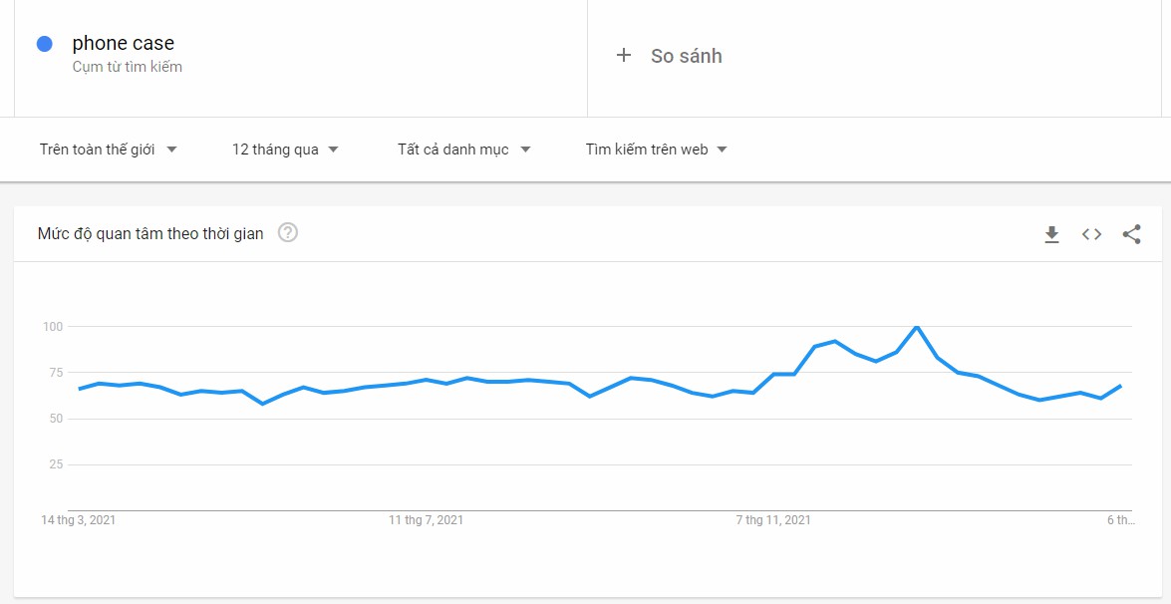Select the 7 thg 11, 2021 axis label
1171x604 pixels.
pos(771,519)
